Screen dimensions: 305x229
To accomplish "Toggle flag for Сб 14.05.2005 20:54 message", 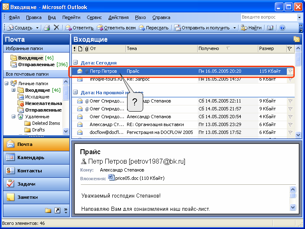I will (290, 117).
